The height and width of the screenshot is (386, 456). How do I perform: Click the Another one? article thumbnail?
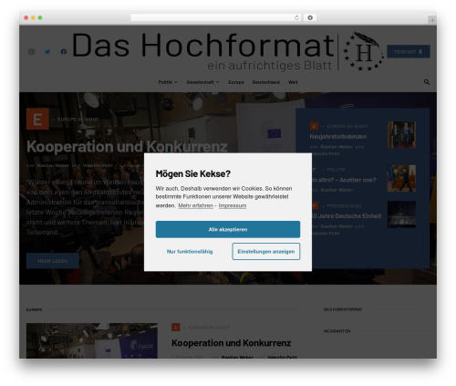click(x=401, y=178)
